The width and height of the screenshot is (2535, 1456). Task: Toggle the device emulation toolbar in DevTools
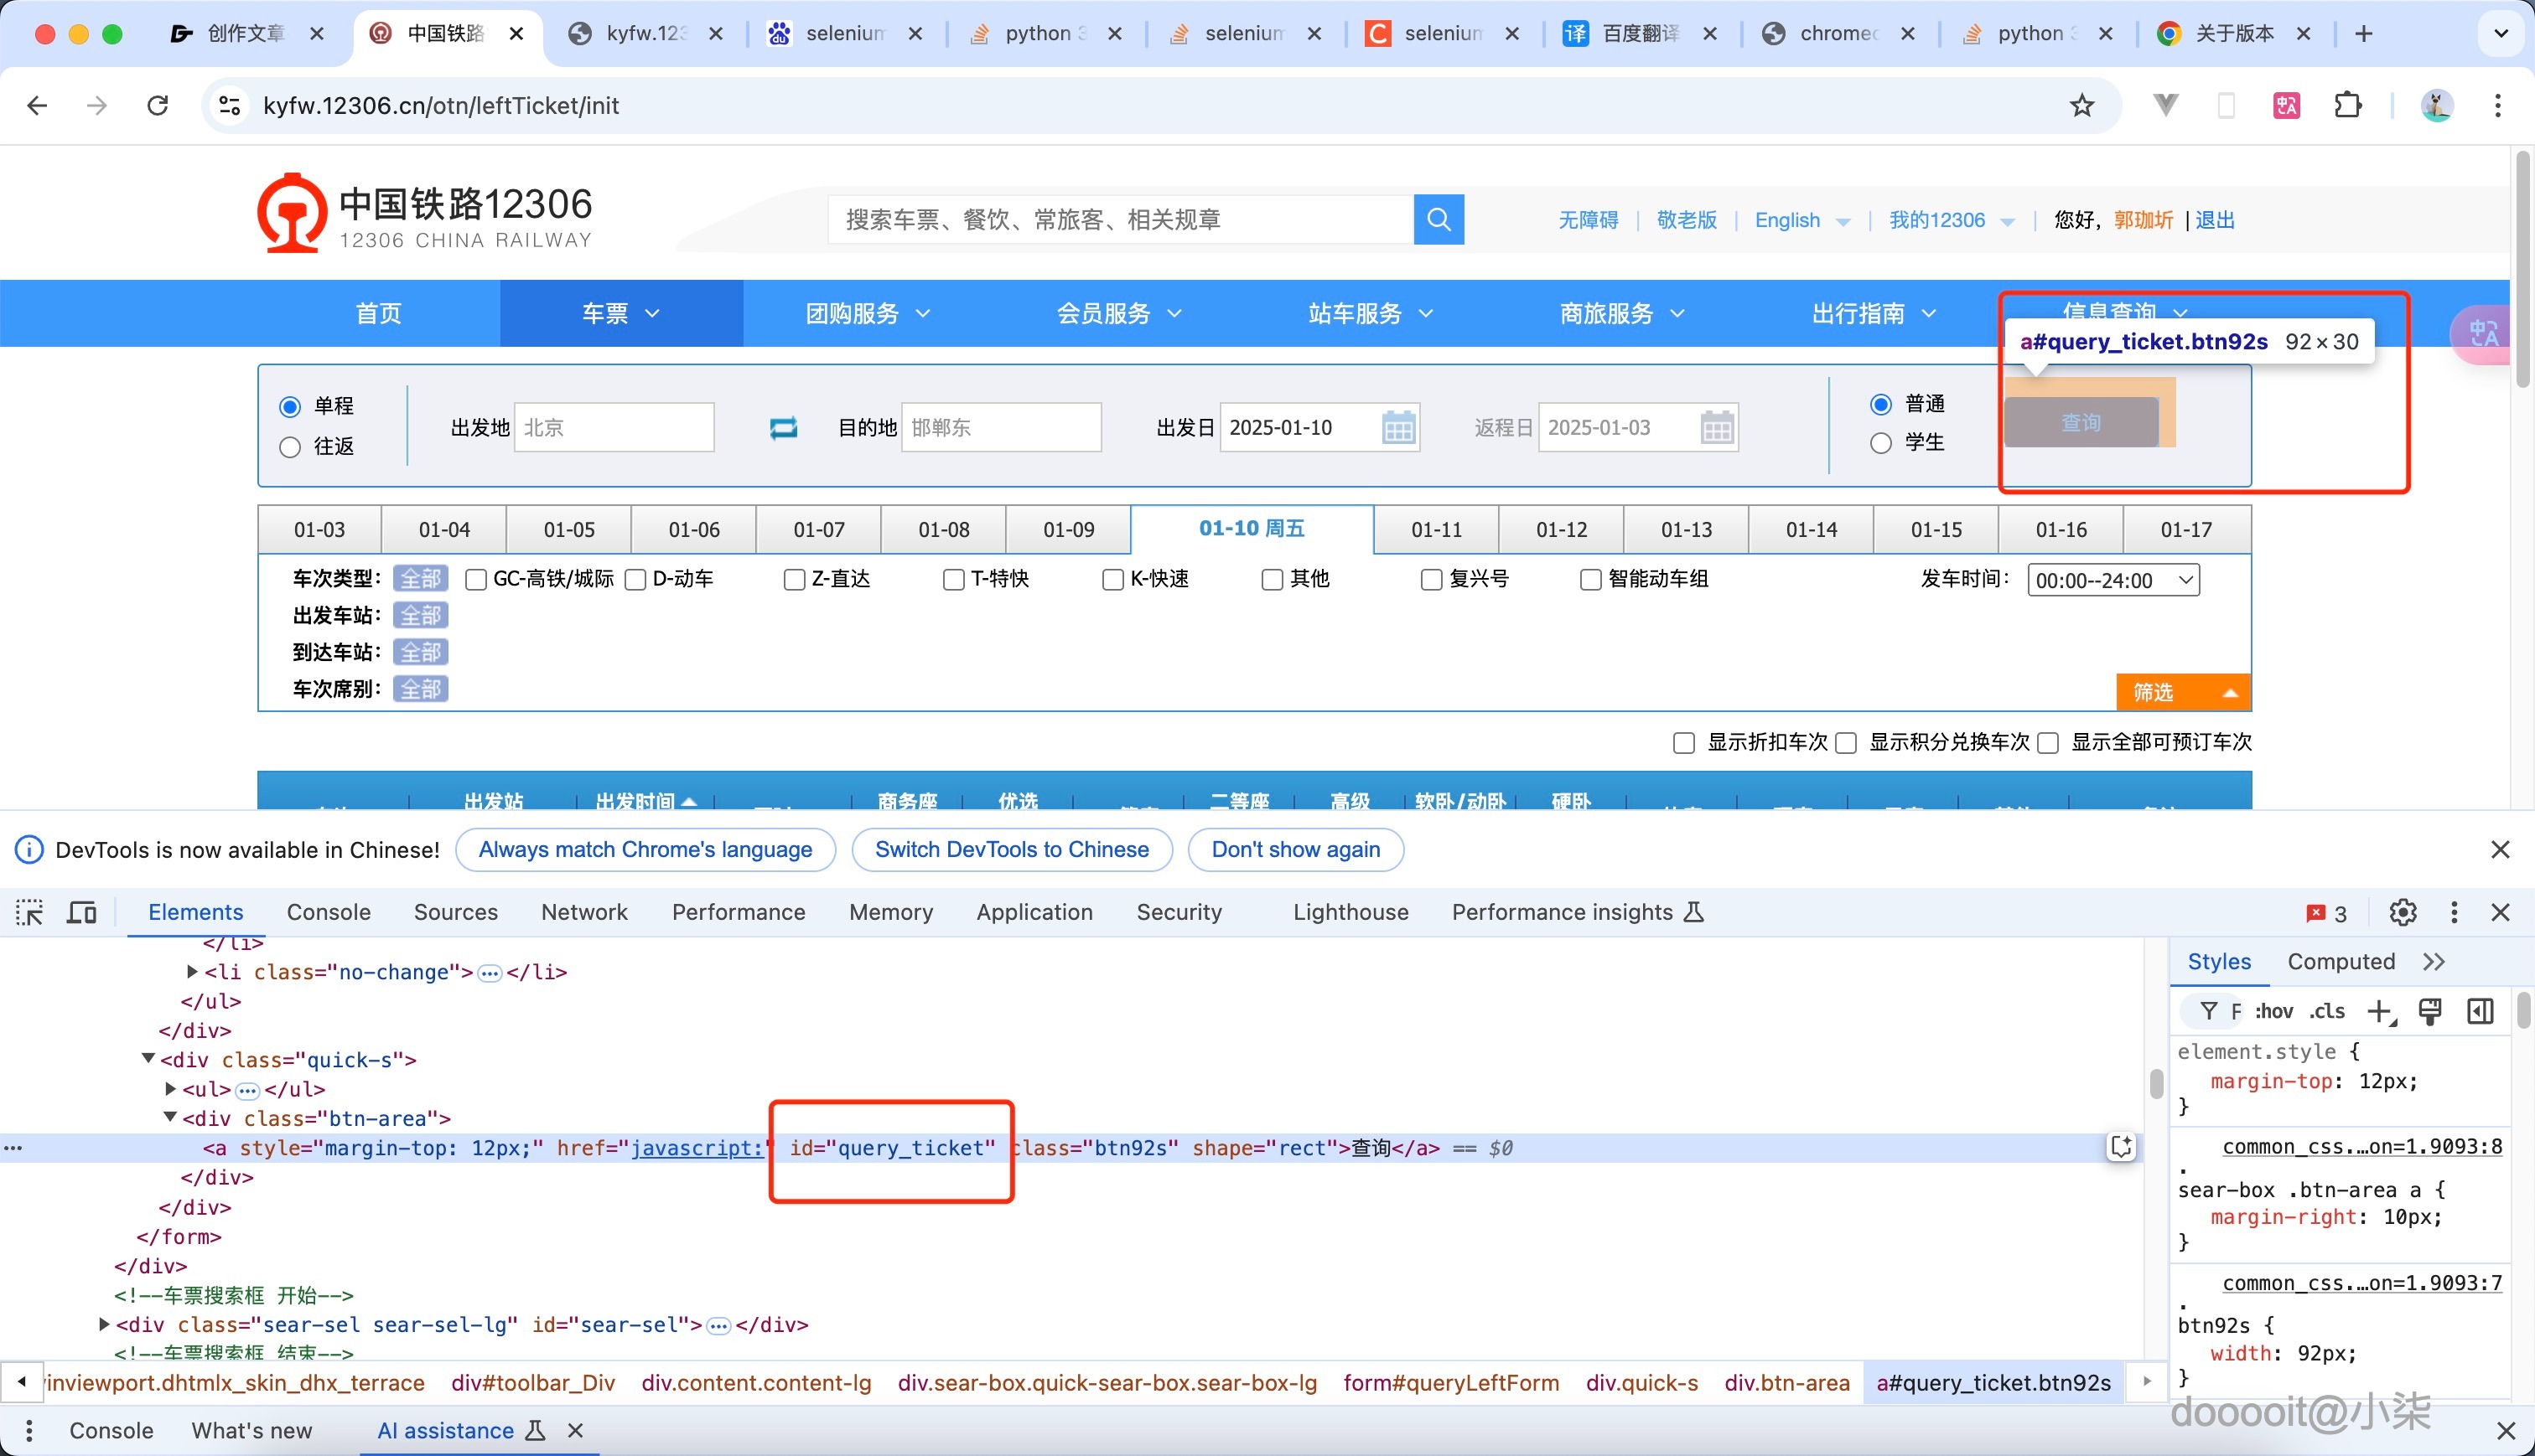[80, 912]
